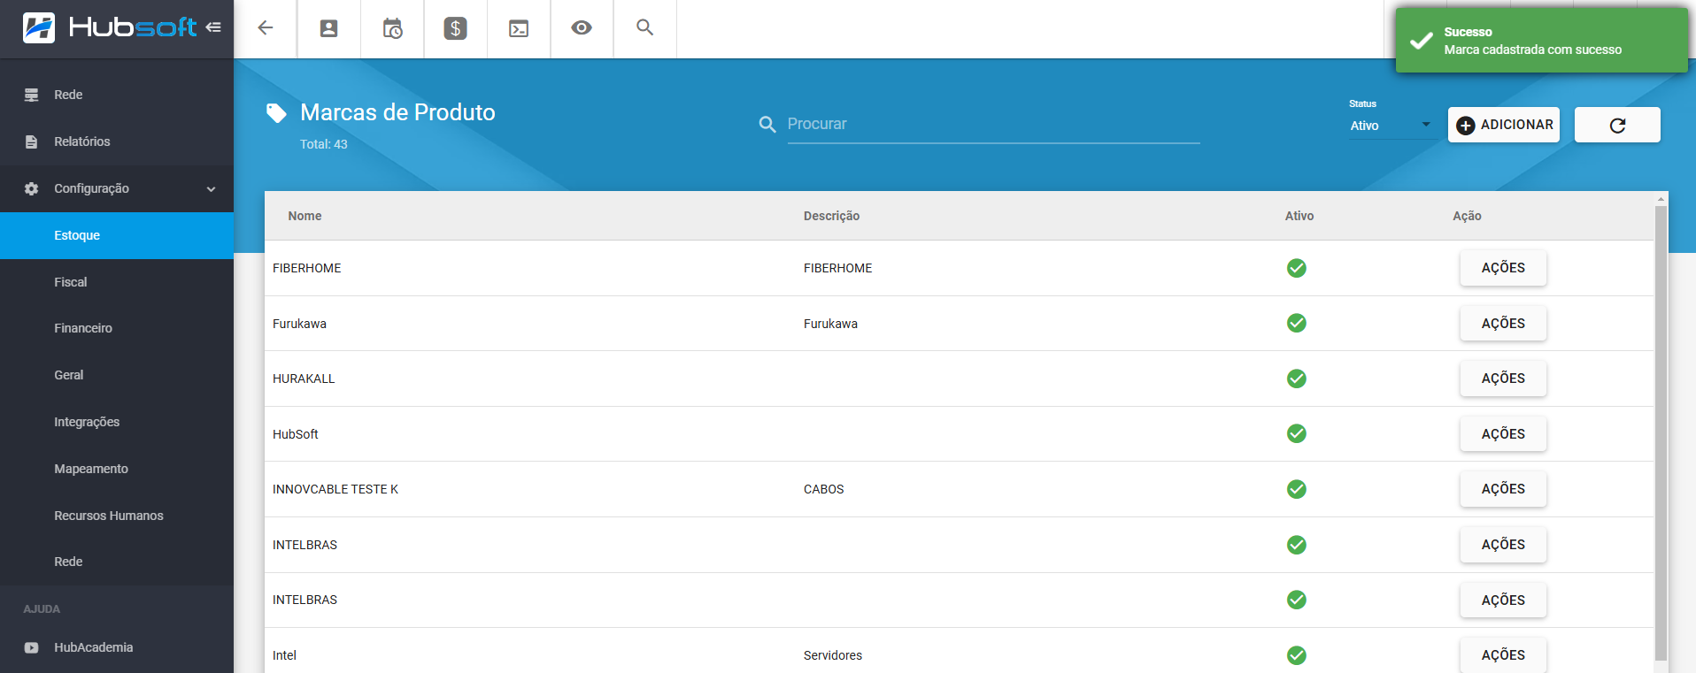Click the eye view toolbar icon
This screenshot has height=673, width=1696.
[x=582, y=27]
